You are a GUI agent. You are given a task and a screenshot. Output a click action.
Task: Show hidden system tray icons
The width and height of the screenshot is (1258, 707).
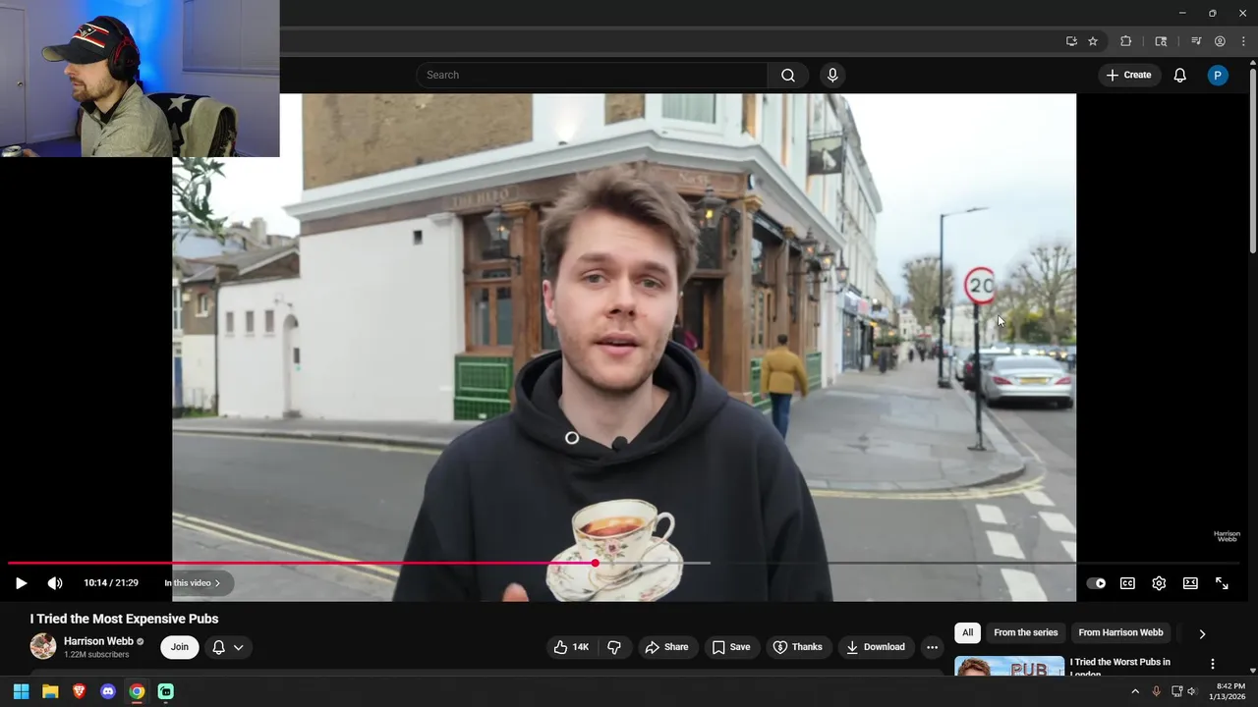[x=1135, y=691]
